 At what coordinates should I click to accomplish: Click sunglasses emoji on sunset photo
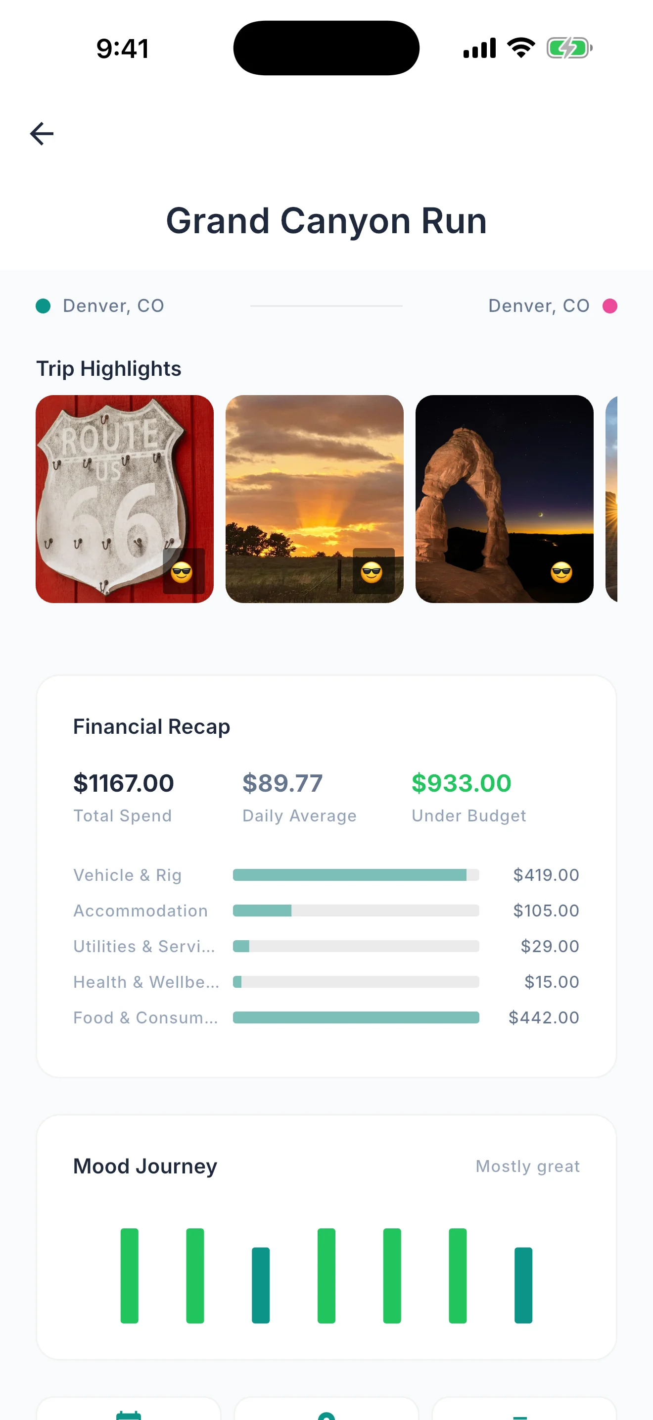372,572
